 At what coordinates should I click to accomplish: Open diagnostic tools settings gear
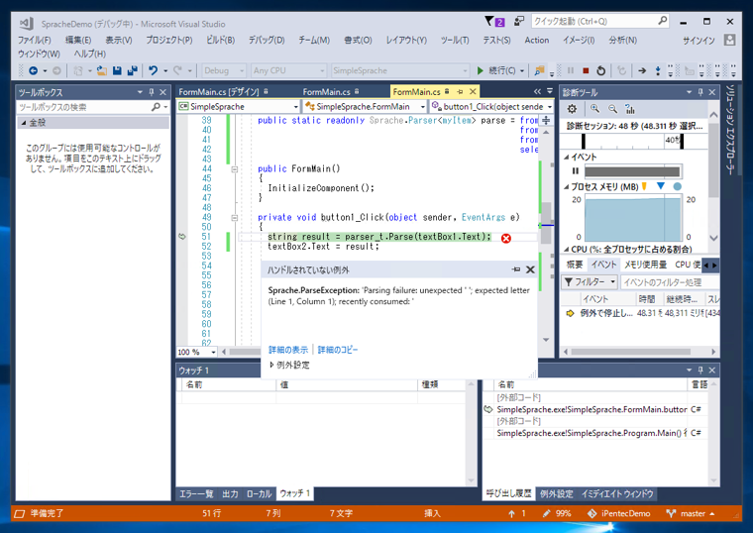[572, 109]
